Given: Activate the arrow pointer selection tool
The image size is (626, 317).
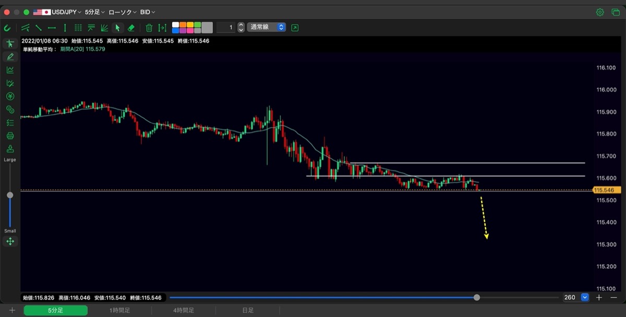Looking at the screenshot, I should pyautogui.click(x=117, y=28).
